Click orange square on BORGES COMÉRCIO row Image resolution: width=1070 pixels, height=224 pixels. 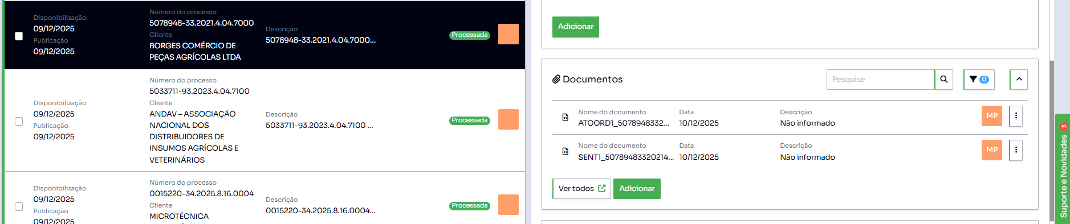[x=508, y=34]
